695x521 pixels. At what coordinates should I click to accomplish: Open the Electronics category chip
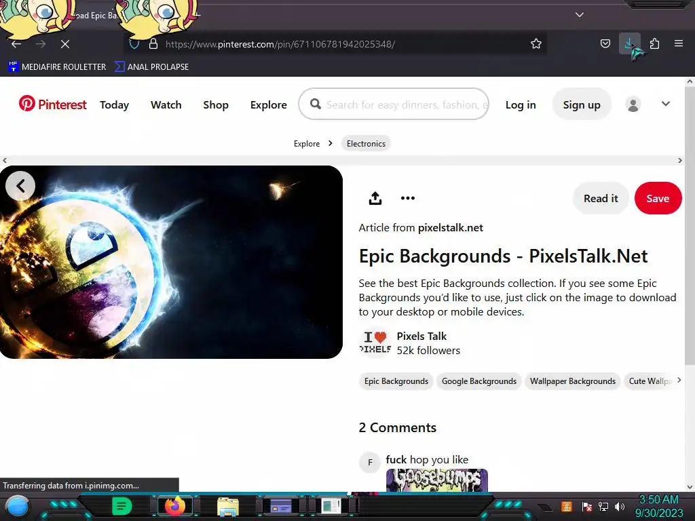coord(366,144)
